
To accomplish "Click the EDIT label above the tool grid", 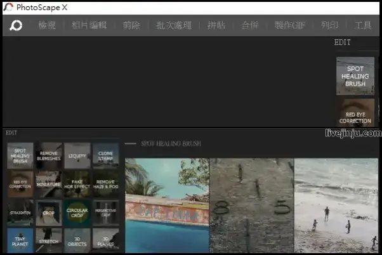I will (11, 133).
